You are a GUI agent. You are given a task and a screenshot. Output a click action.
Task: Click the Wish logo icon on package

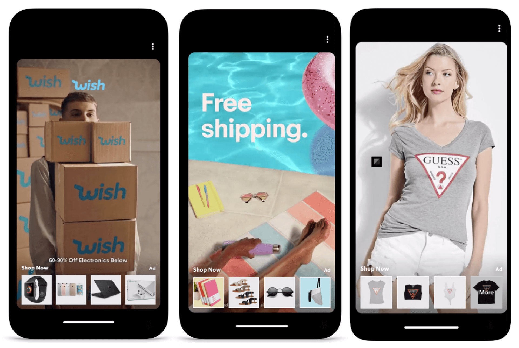point(89,190)
